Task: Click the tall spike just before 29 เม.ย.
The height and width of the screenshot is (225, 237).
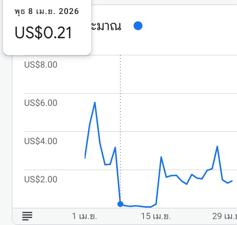Action: click(x=217, y=147)
